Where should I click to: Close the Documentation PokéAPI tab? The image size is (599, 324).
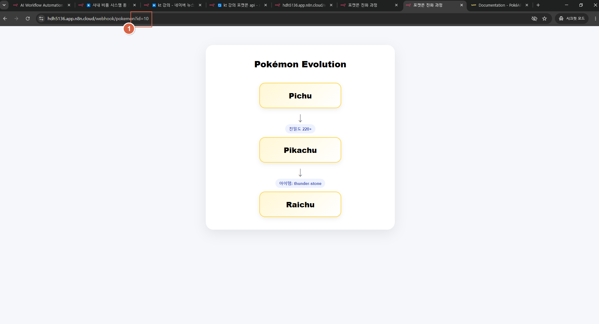pyautogui.click(x=527, y=5)
